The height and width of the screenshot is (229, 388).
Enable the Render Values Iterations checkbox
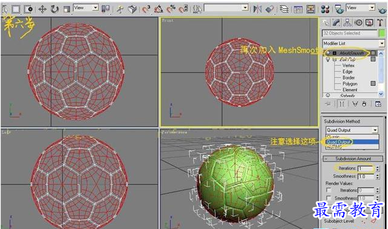329,190
